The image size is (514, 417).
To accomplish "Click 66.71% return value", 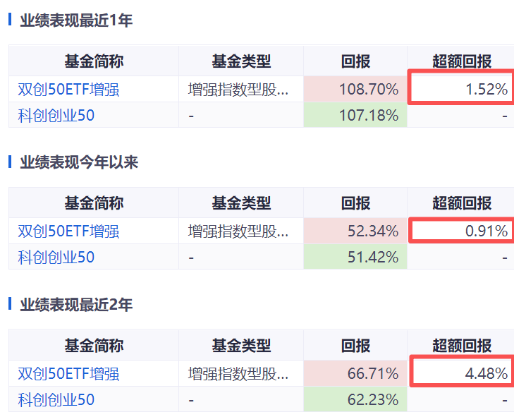I will click(x=373, y=373).
